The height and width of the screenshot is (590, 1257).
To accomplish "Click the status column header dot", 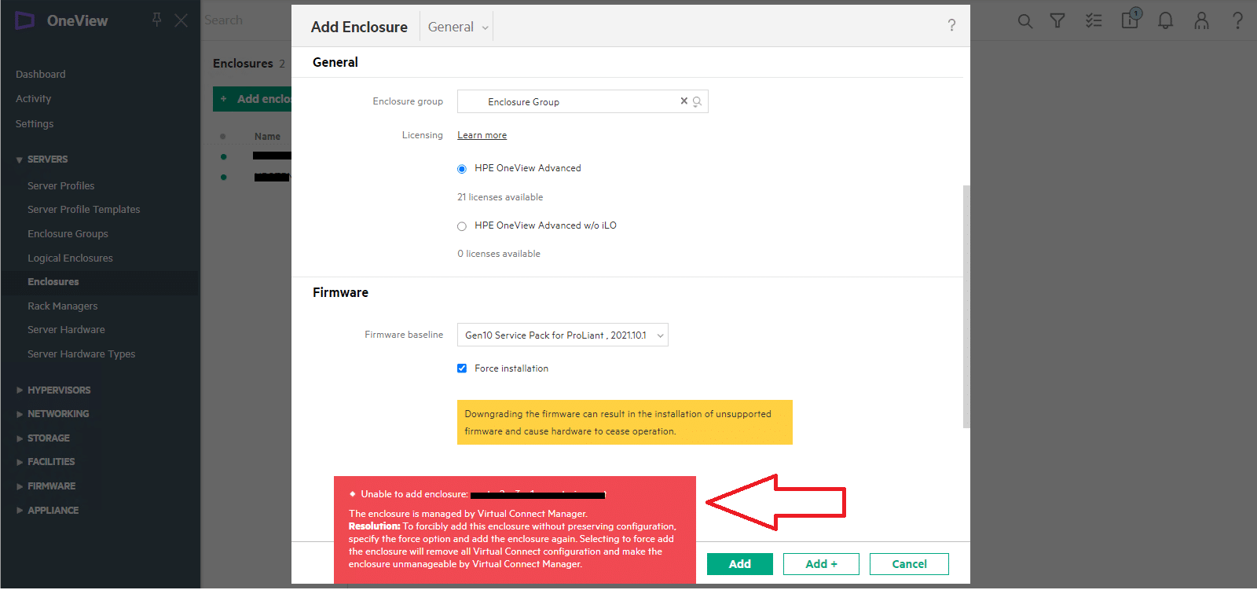I will (223, 137).
